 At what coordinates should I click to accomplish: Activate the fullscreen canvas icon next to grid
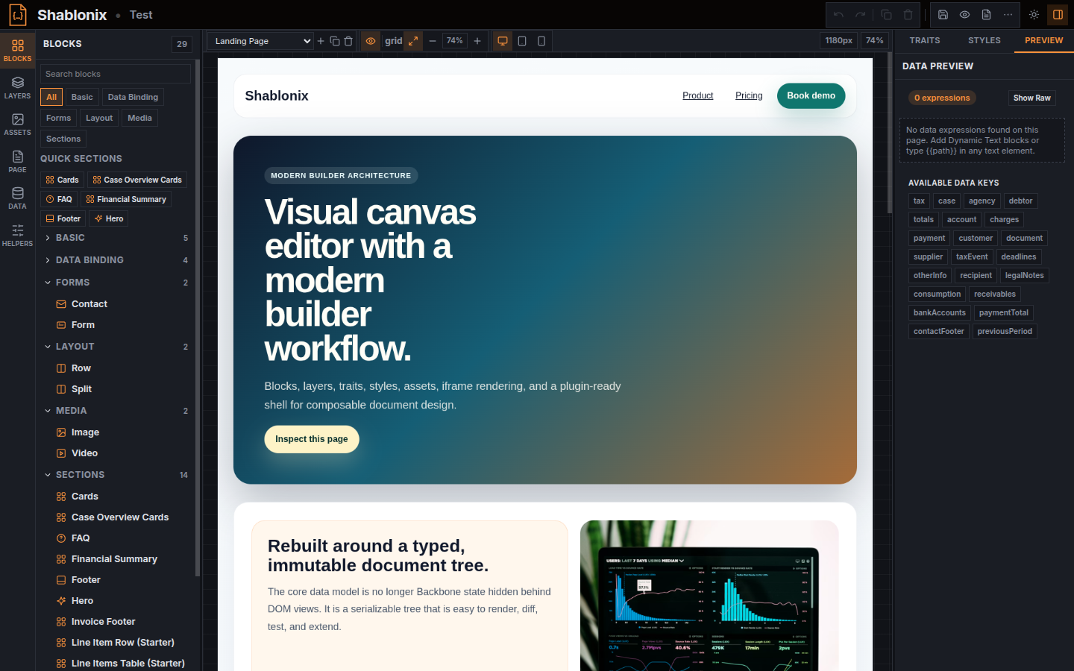(415, 41)
